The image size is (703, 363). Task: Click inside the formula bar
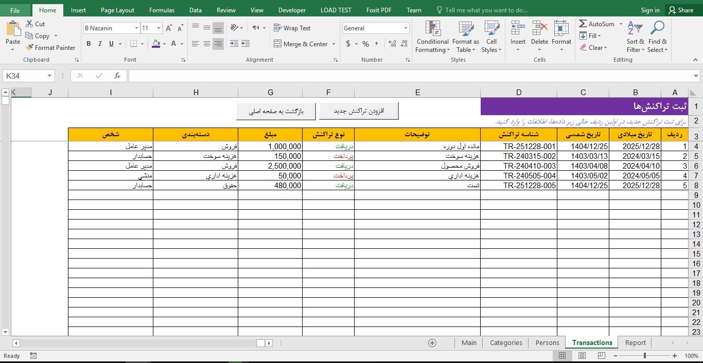point(360,75)
